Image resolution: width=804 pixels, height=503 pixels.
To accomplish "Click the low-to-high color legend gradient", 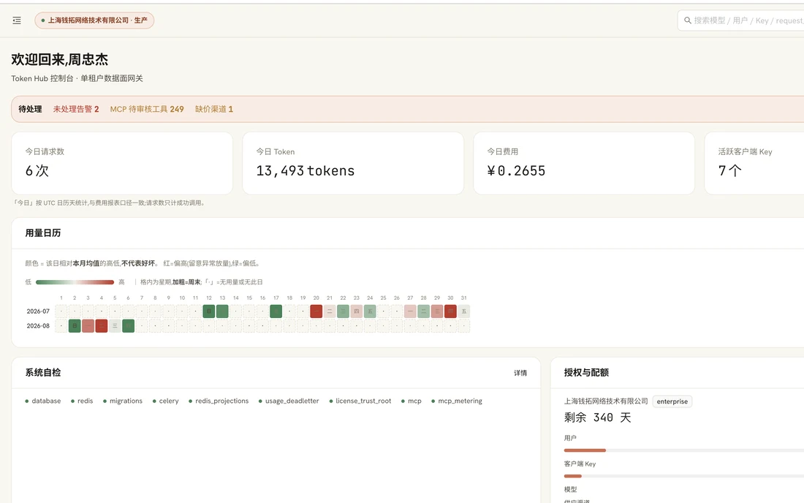I will tap(75, 282).
